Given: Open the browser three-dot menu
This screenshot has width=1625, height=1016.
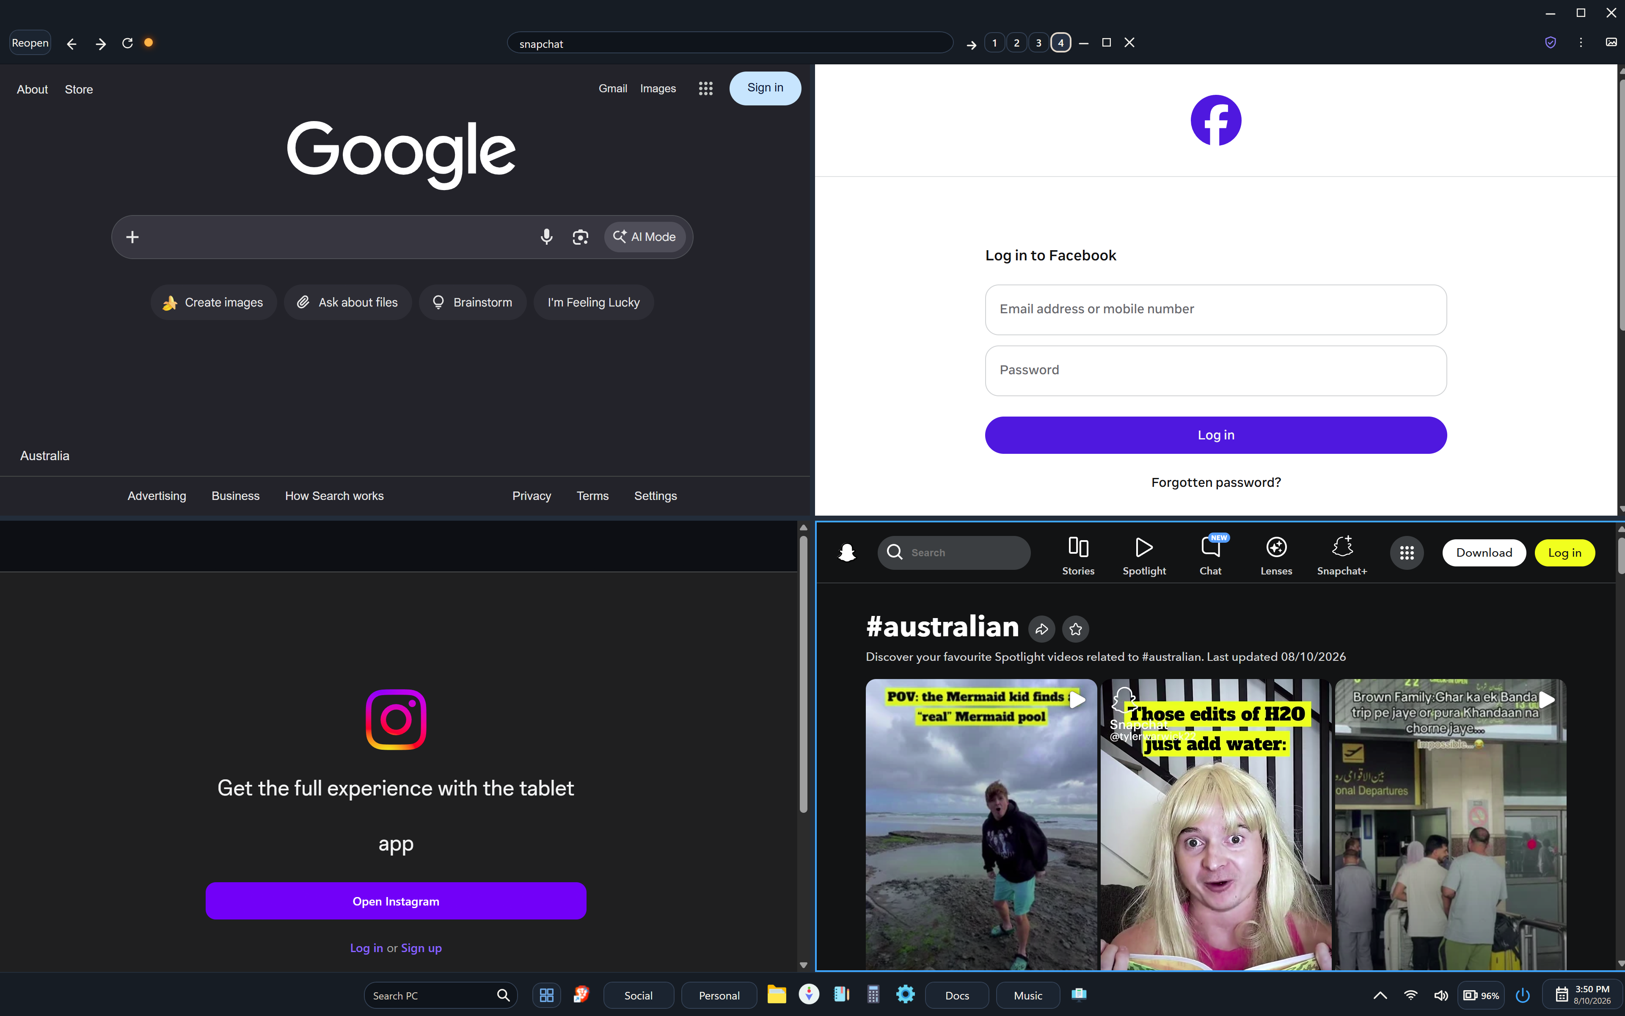Looking at the screenshot, I should point(1581,42).
